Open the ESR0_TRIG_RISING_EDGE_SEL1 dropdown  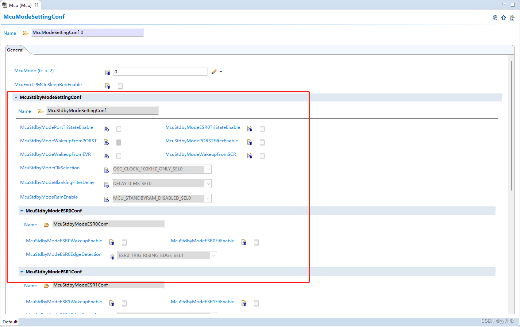coord(167,255)
